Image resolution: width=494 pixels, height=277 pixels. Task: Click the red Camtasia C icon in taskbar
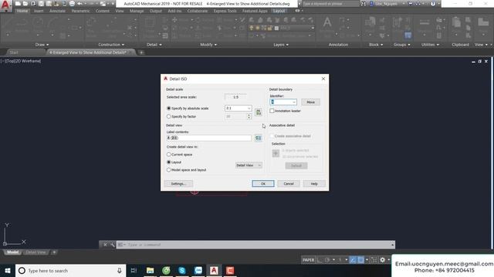coord(230,270)
